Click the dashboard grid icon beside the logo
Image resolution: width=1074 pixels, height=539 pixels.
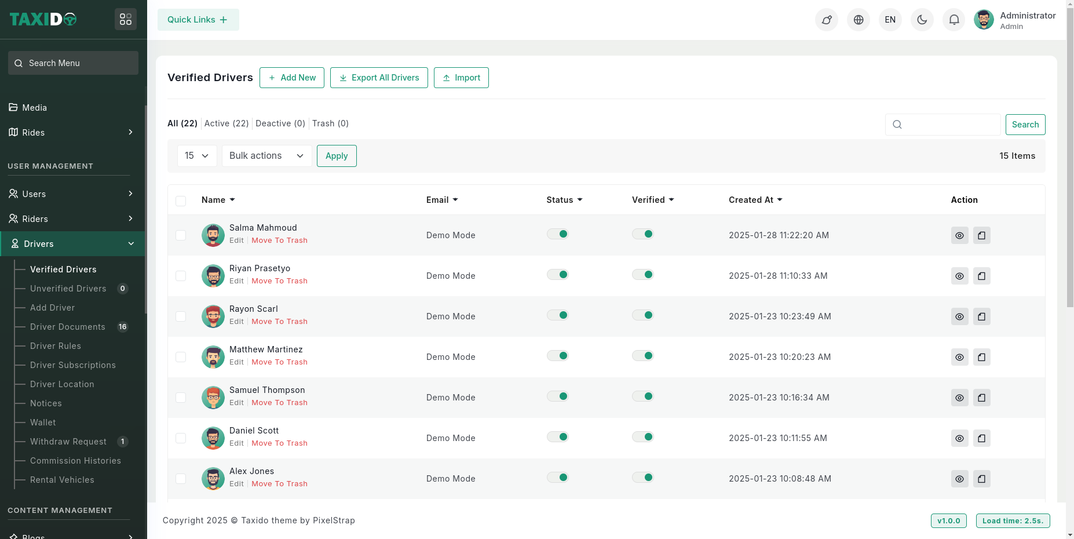tap(126, 20)
